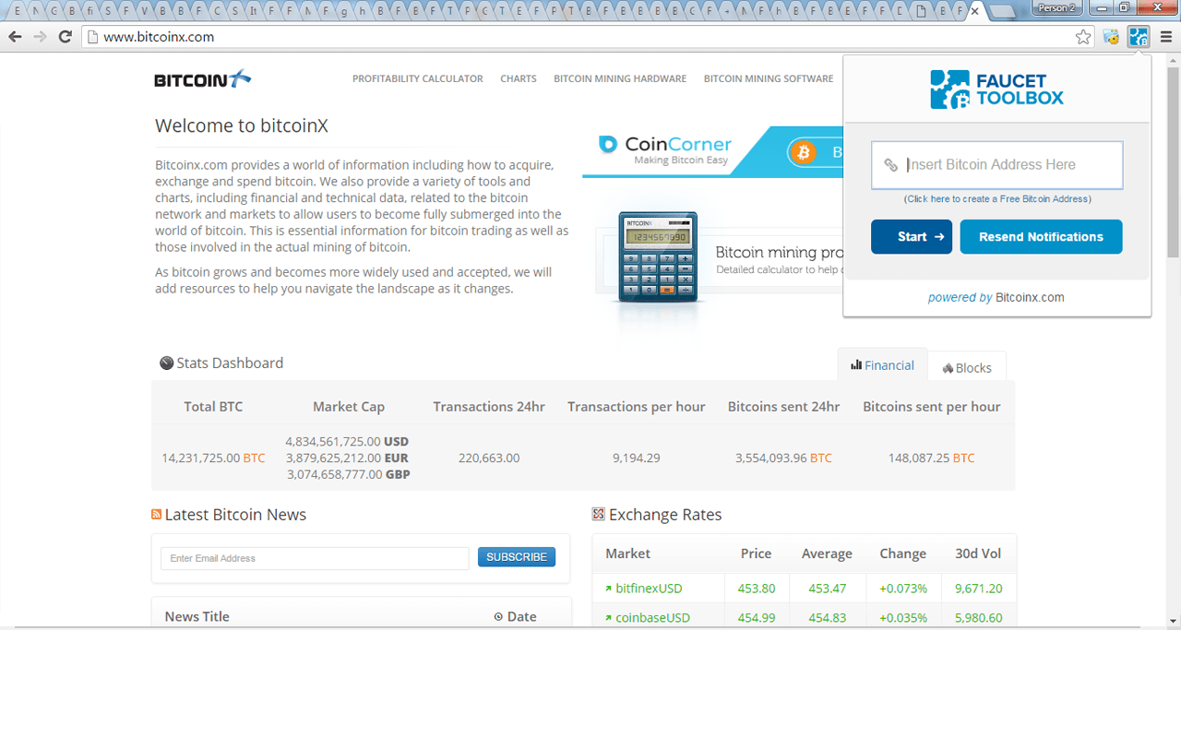Screen dimensions: 1181x738
Task: Click the red arrows icon beside Exchange Rates
Action: click(x=598, y=514)
